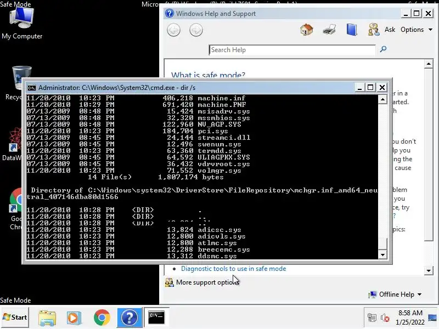Image resolution: width=439 pixels, height=329 pixels.
Task: Open the Google Chrome desktop shortcut
Action: (15, 209)
